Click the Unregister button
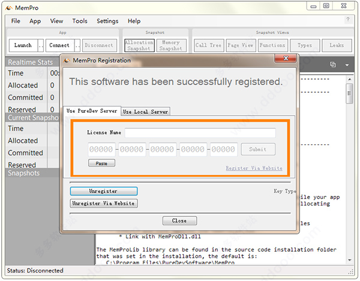360x281 pixels. tap(104, 191)
